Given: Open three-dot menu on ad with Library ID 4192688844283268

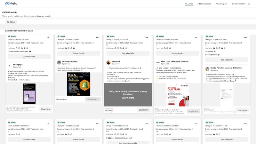Looking at the screenshot, I should click(x=97, y=124).
